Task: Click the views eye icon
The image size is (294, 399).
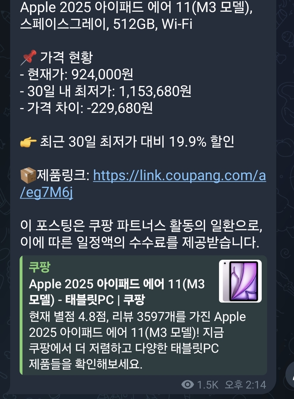Action: pos(188,385)
